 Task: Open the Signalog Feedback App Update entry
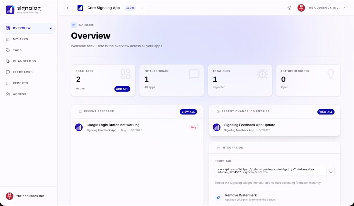point(275,127)
